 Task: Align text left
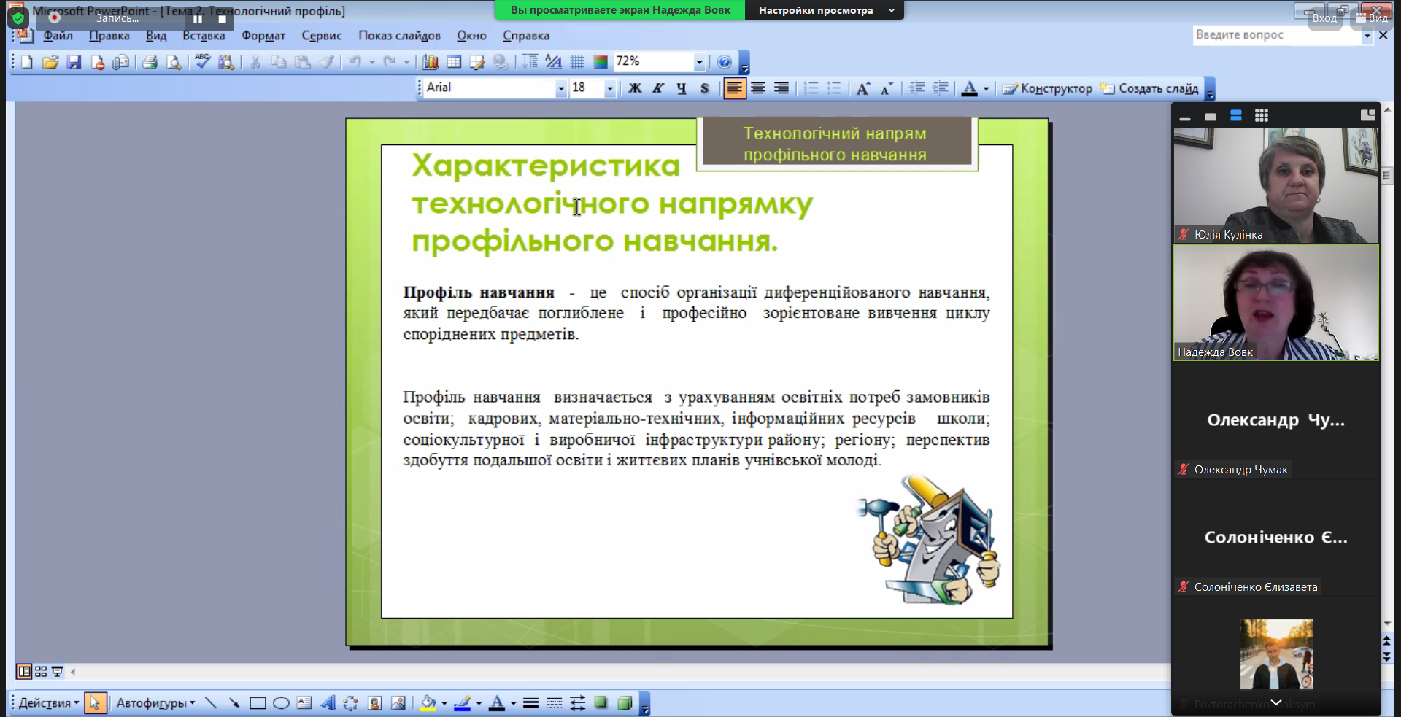click(735, 88)
